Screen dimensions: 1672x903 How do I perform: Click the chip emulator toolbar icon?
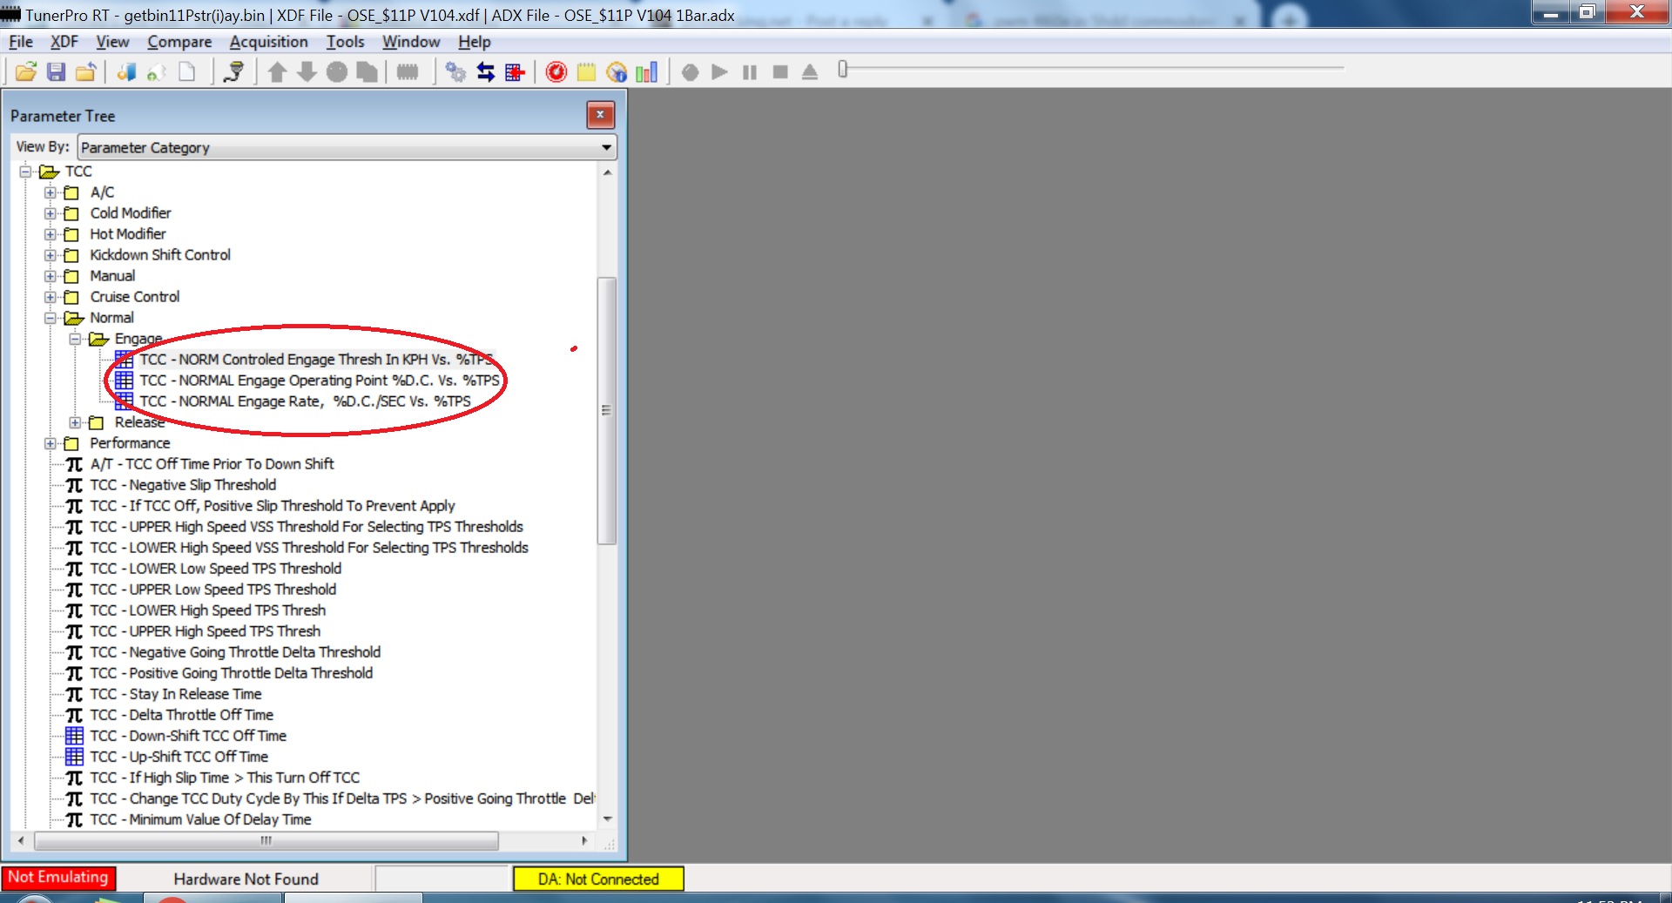coord(408,72)
